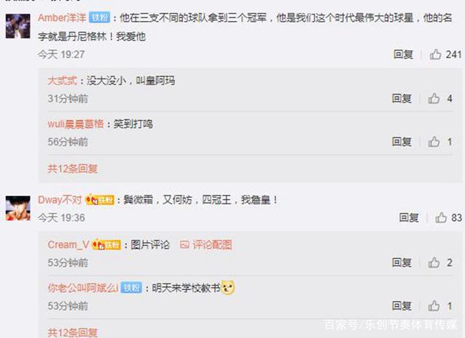
Task: Click the doge emoji in the comment
Action: [x=227, y=287]
